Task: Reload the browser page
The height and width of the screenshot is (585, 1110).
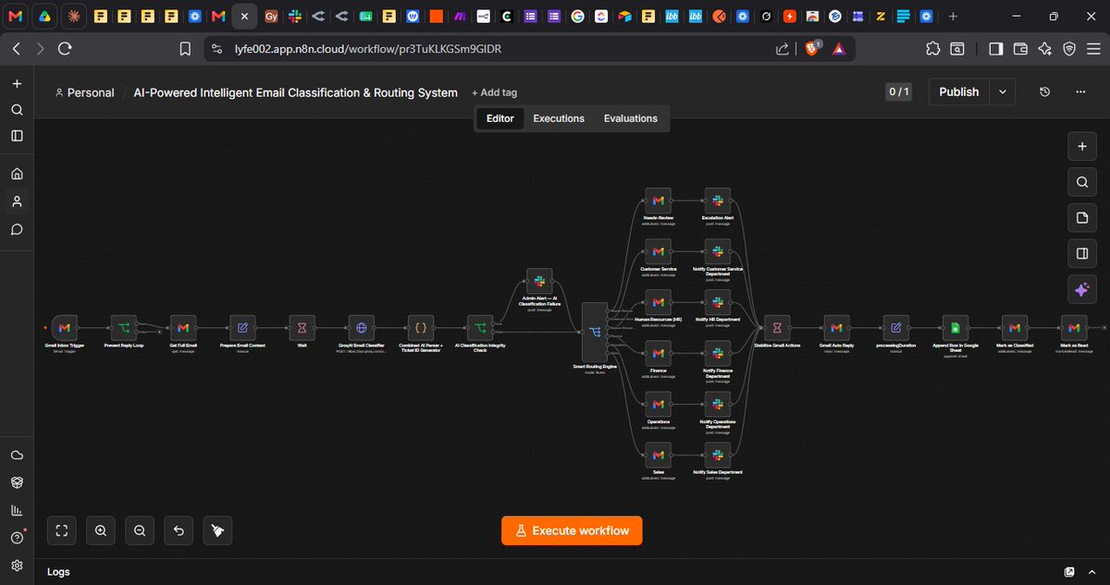Action: [x=64, y=49]
